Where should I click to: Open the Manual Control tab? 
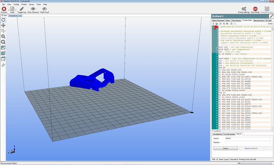[x=259, y=21]
